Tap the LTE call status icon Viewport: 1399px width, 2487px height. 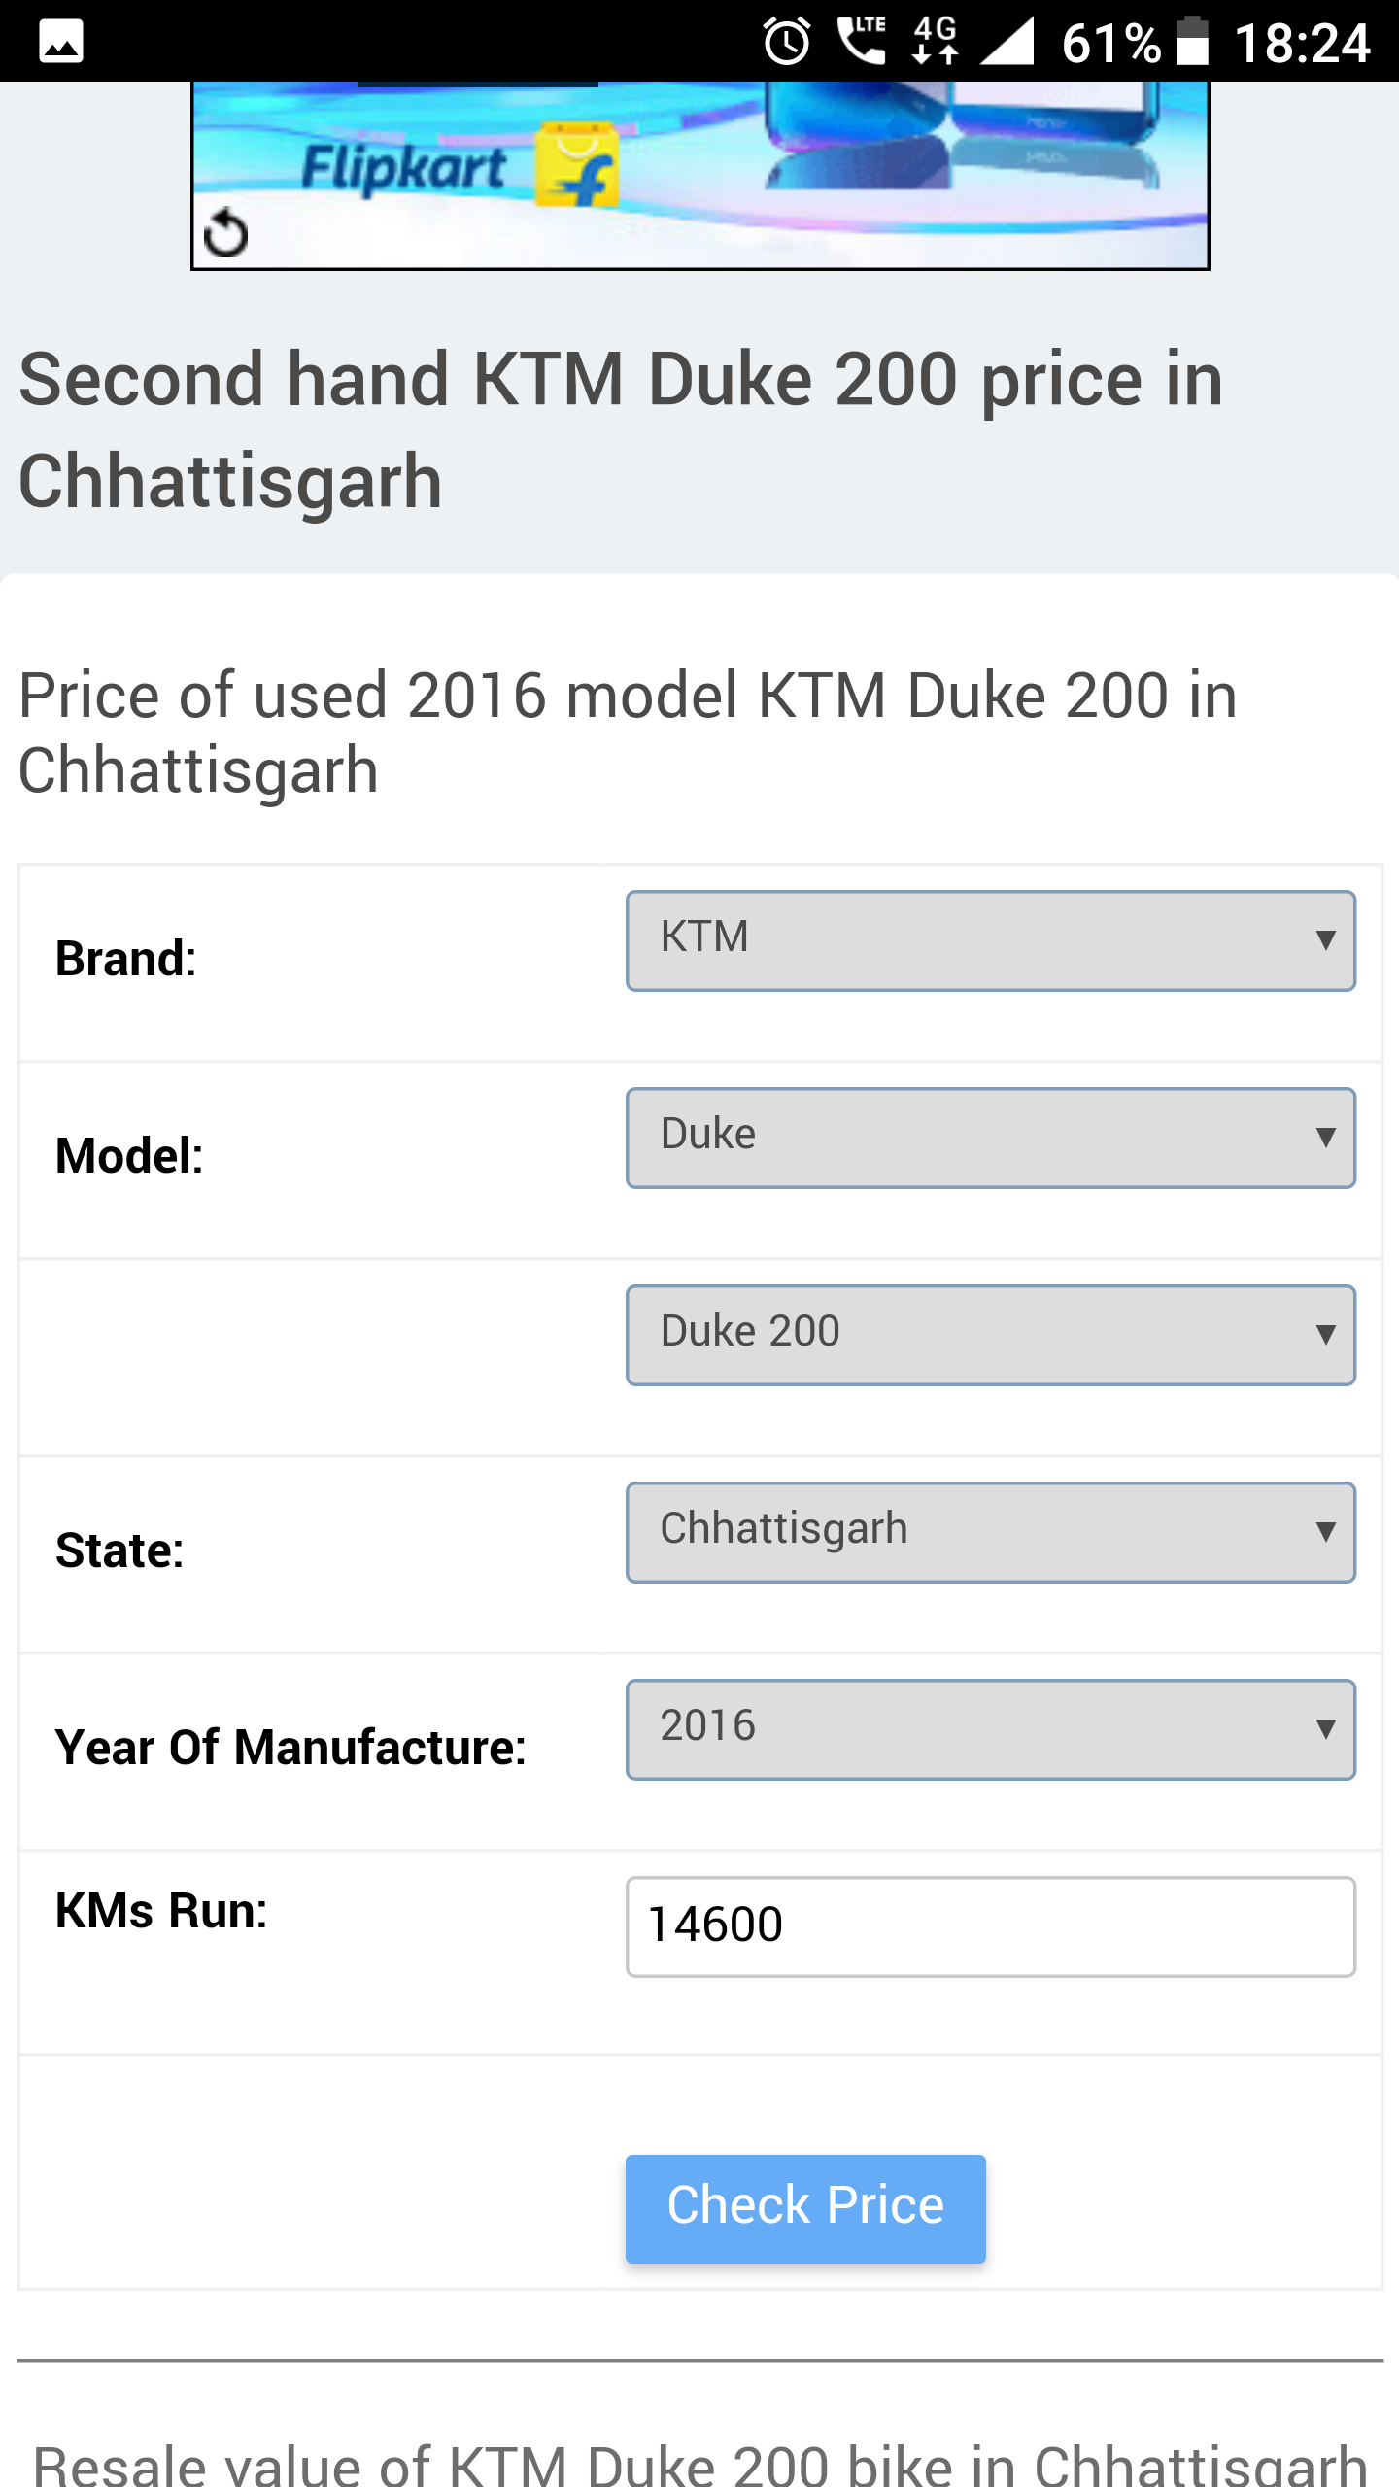click(x=862, y=42)
